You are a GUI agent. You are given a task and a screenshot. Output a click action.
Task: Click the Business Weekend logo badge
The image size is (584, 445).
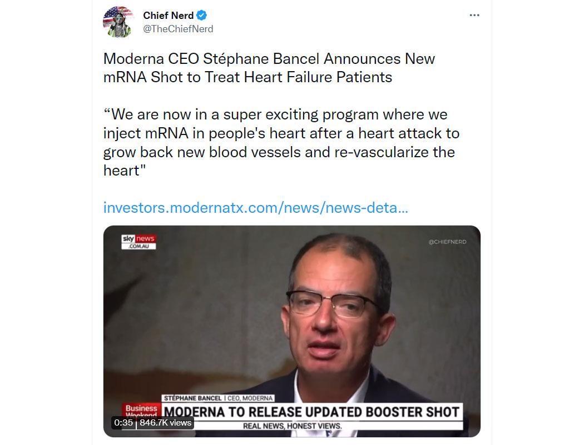141,410
